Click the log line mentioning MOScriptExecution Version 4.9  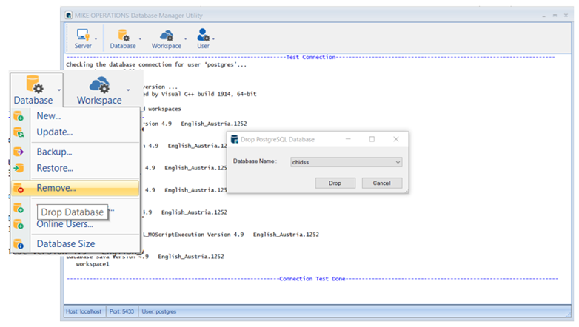(x=232, y=235)
